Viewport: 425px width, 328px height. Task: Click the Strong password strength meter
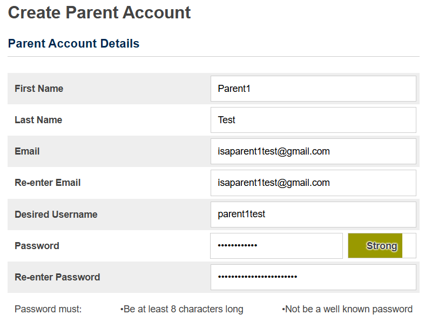click(382, 246)
